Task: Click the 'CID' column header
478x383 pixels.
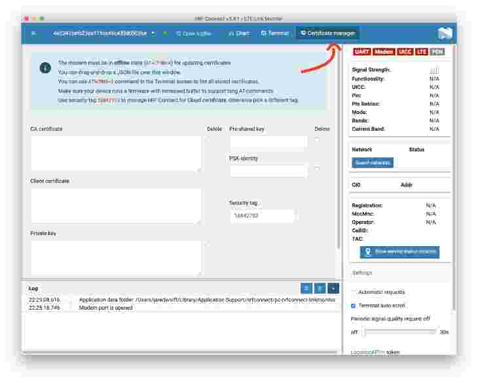Action: [x=356, y=185]
